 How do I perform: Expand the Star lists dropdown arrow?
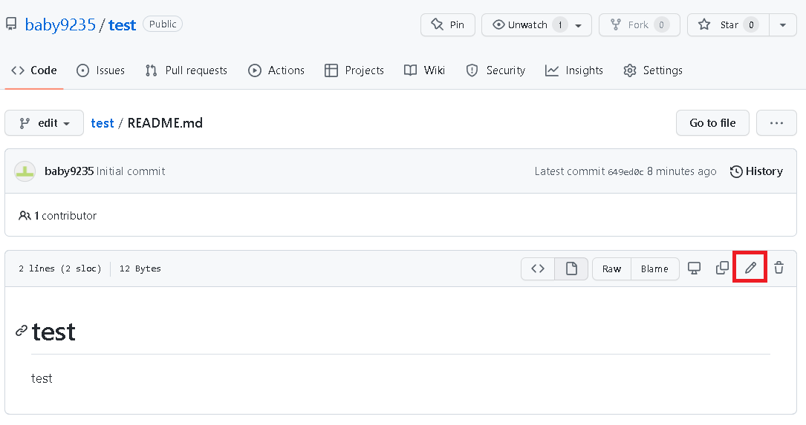tap(783, 24)
